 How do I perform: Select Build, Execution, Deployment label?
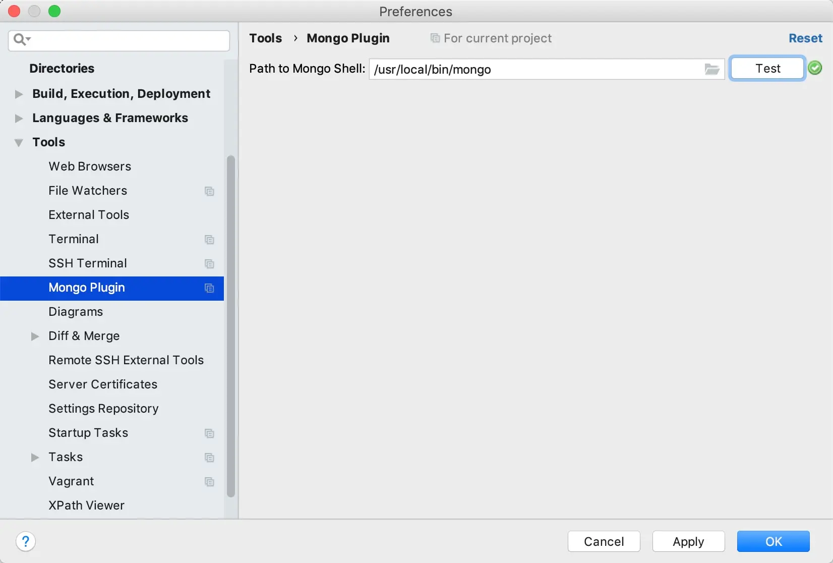point(121,94)
